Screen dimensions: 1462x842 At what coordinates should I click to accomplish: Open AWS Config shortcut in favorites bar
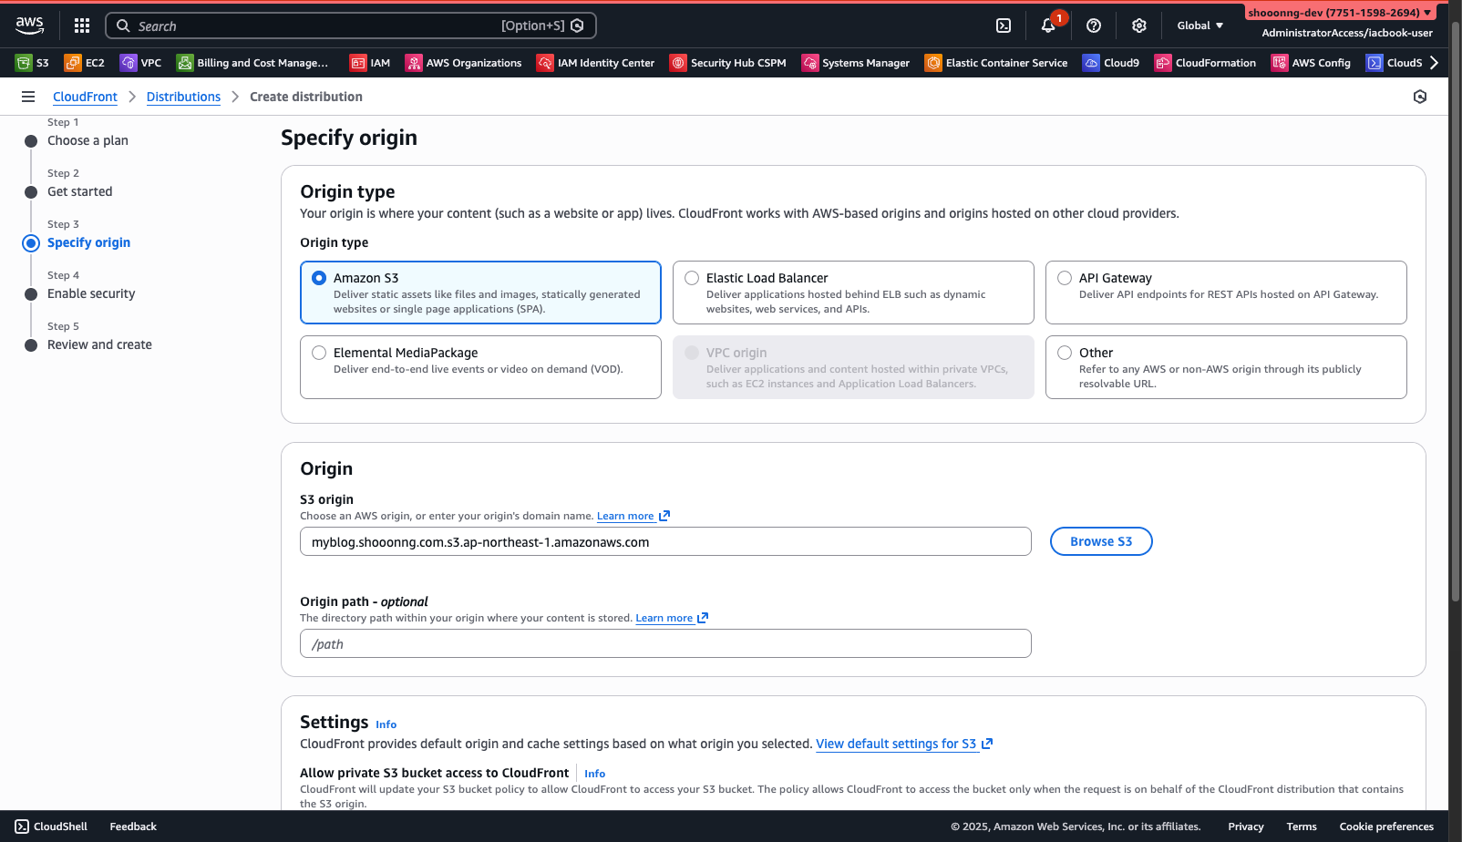(1312, 63)
